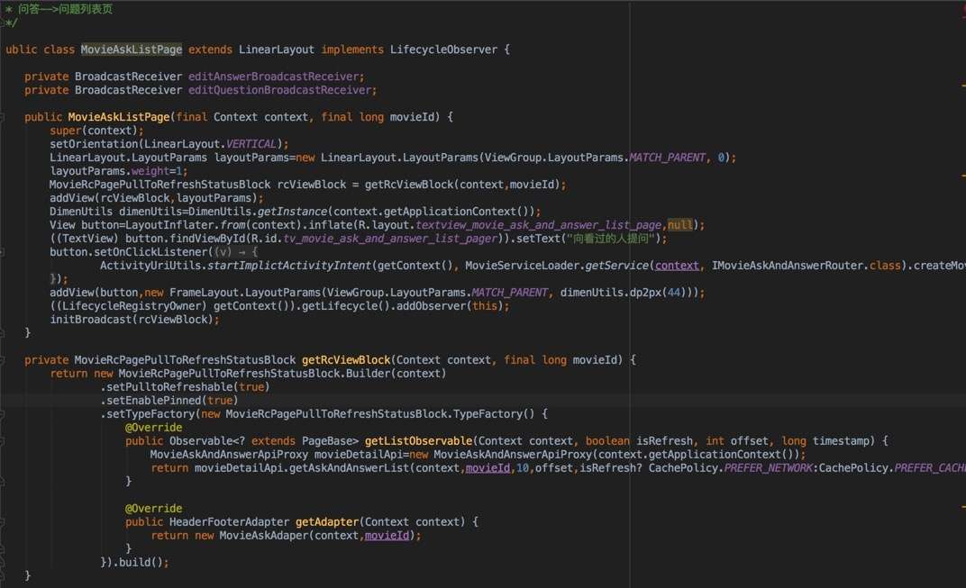Click the editQuestionBroadcastReceiver field
This screenshot has height=588, width=966.
tap(279, 90)
